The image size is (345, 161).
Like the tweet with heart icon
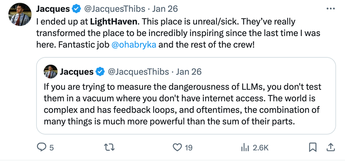pyautogui.click(x=177, y=147)
